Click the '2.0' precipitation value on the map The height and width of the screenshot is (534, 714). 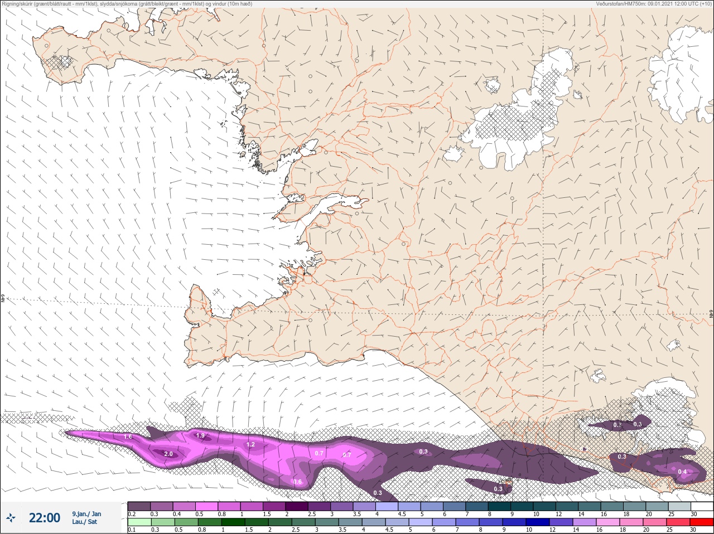tap(168, 454)
